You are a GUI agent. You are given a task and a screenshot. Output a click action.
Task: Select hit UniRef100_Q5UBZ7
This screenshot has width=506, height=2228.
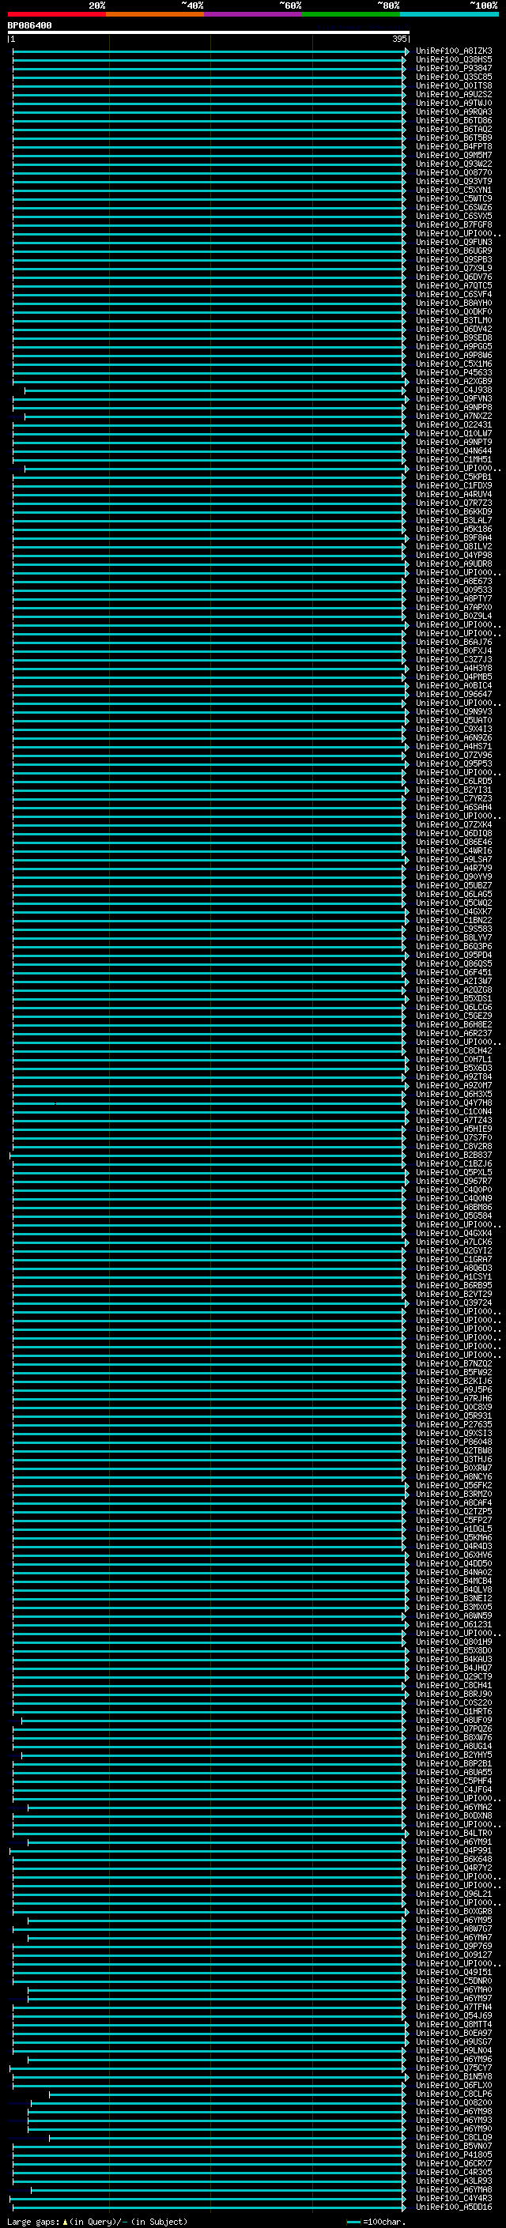(x=454, y=886)
